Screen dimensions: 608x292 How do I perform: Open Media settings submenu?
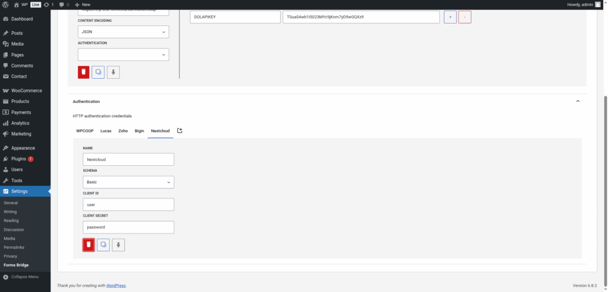[9, 238]
